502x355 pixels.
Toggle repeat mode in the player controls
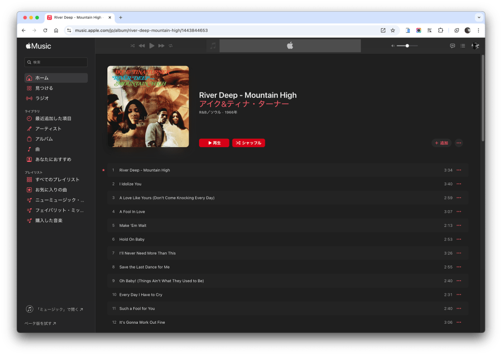[x=171, y=45]
